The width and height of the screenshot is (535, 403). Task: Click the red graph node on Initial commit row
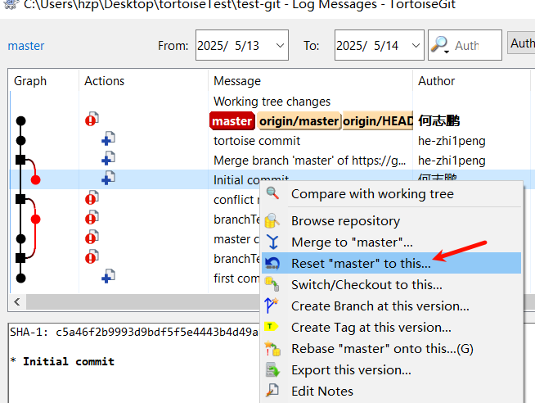pyautogui.click(x=35, y=179)
